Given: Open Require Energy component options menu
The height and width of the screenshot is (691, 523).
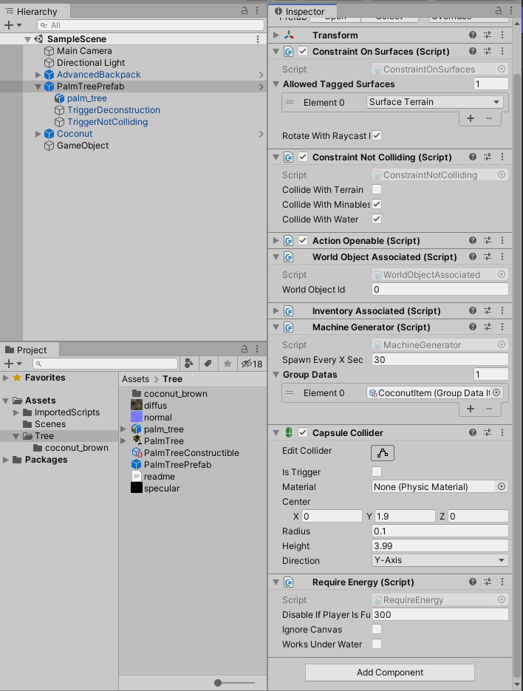Looking at the screenshot, I should (x=502, y=582).
